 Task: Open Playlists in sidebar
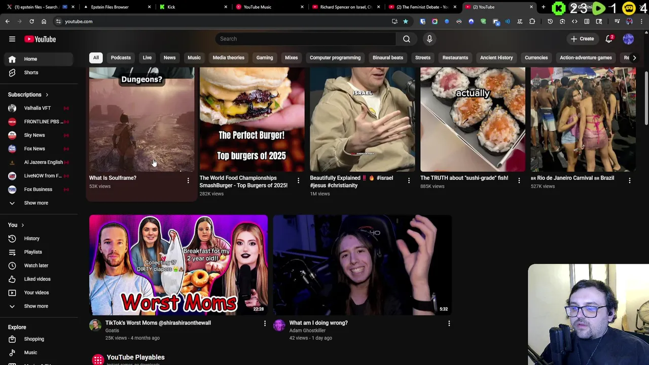tap(39, 252)
